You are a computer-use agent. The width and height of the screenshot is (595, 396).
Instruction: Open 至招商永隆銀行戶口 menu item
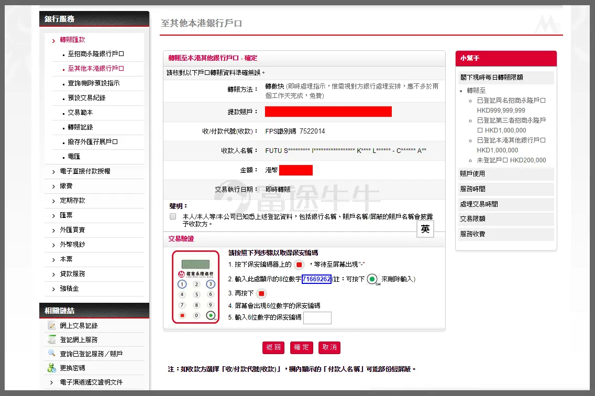tap(96, 54)
